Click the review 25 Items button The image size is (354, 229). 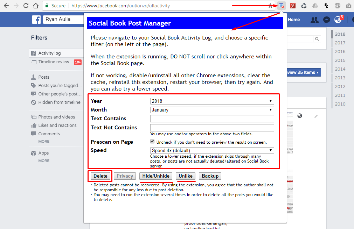coord(304,72)
